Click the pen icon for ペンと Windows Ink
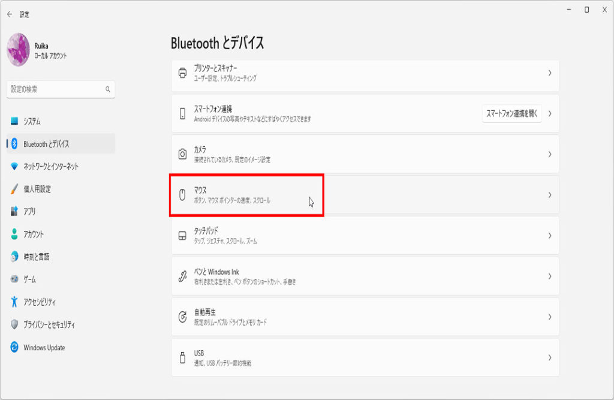Screen dimensions: 614x400 tap(183, 276)
